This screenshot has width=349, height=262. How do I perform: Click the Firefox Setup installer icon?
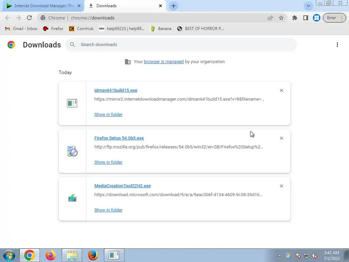point(72,151)
